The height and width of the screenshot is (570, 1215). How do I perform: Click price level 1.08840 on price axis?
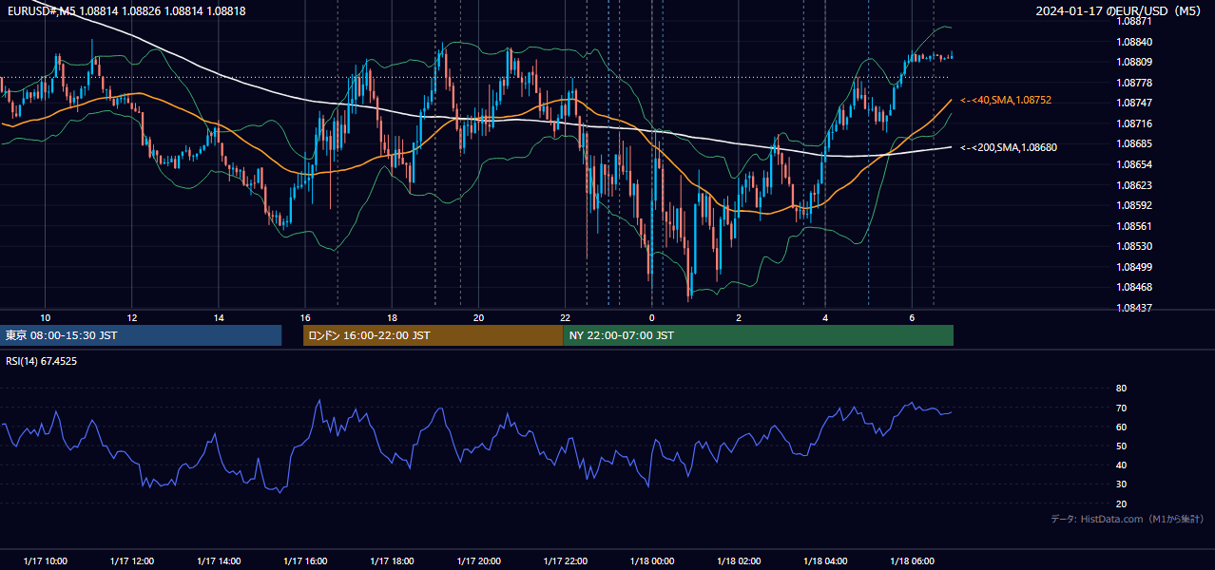[1135, 42]
